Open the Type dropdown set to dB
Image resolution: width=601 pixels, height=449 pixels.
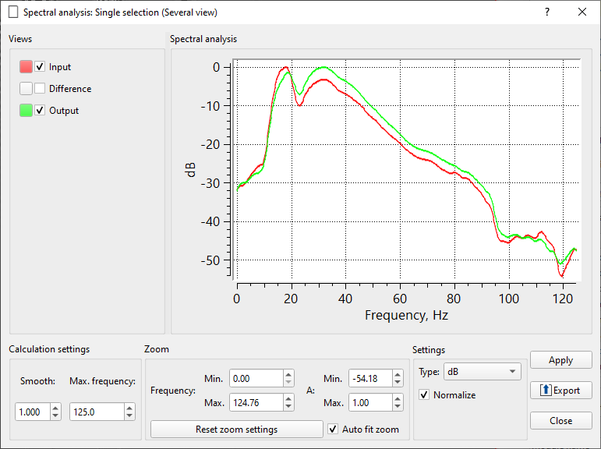[x=482, y=372]
